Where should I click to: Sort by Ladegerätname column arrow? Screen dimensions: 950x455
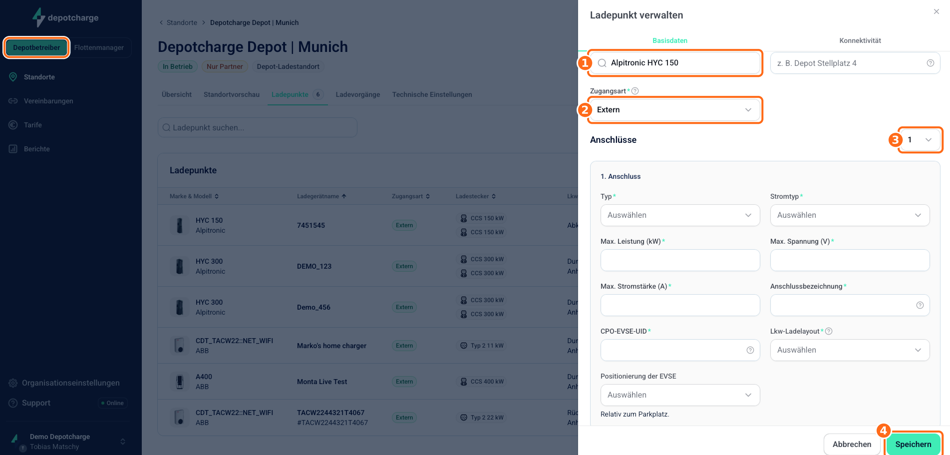[344, 196]
